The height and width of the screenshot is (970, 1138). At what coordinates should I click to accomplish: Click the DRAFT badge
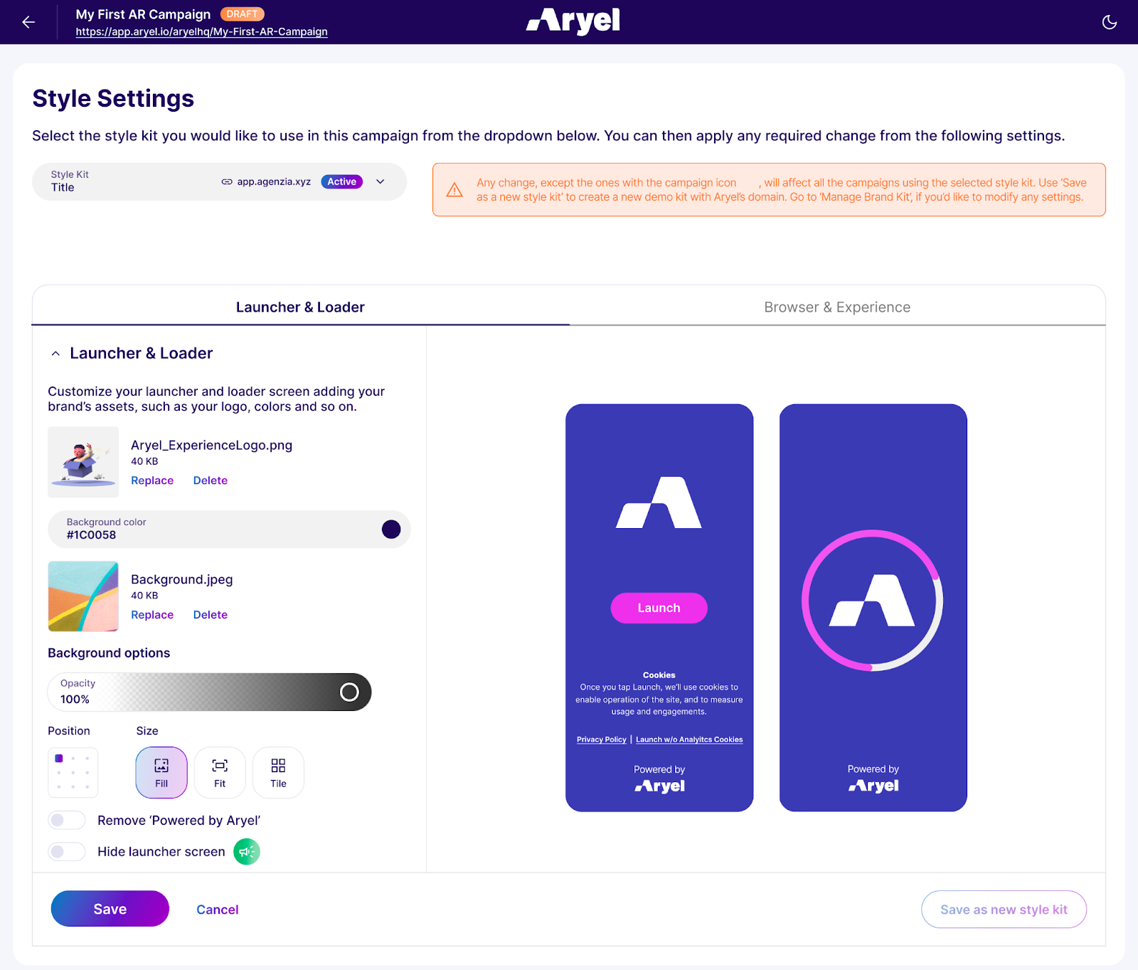[x=243, y=14]
